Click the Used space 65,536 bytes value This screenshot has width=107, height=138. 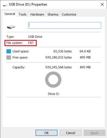pyautogui.click(x=63, y=51)
